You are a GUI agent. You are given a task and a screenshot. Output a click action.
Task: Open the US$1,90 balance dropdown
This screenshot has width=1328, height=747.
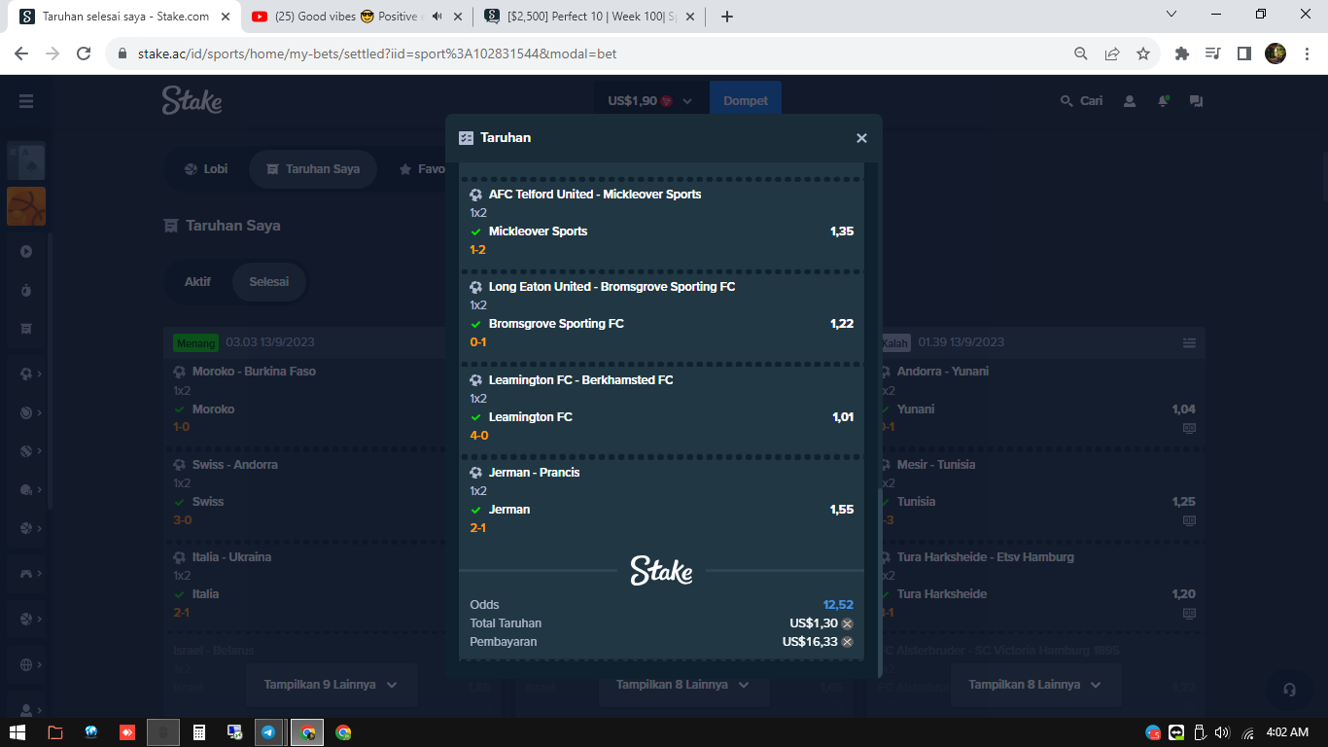coord(650,101)
